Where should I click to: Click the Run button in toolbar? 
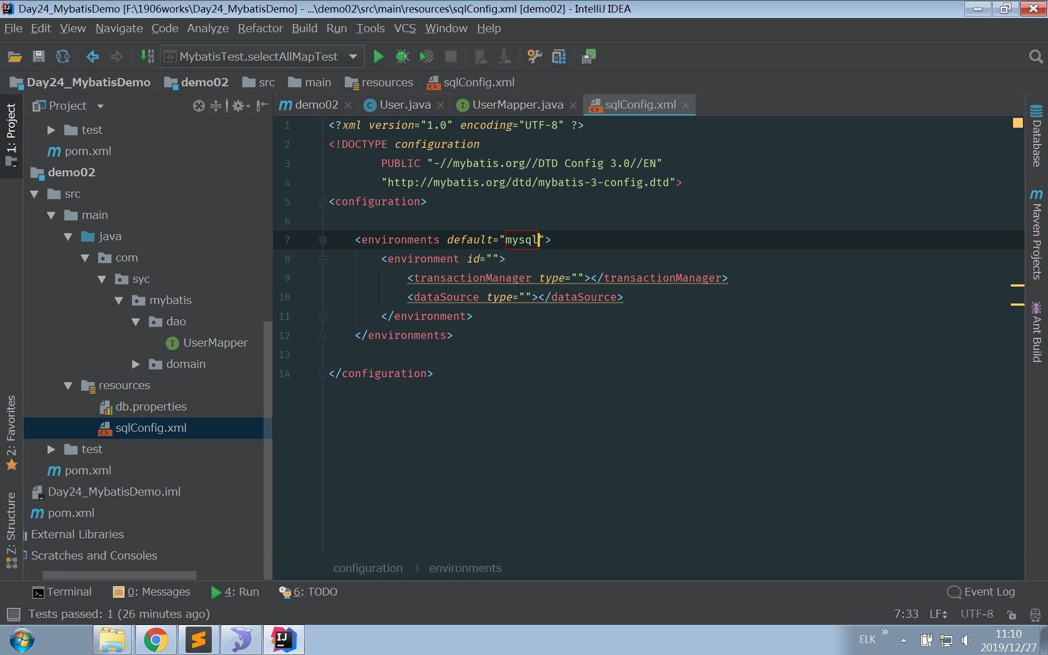[x=379, y=57]
